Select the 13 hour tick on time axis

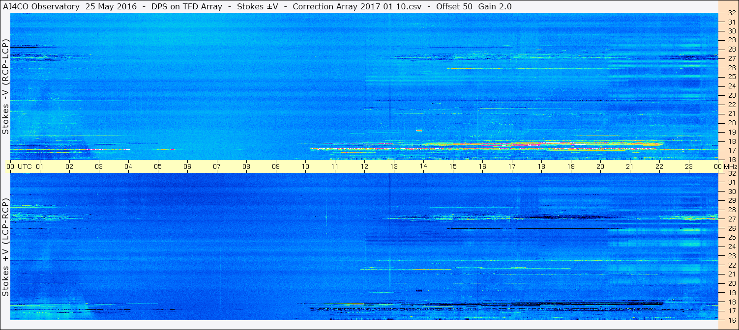click(394, 166)
